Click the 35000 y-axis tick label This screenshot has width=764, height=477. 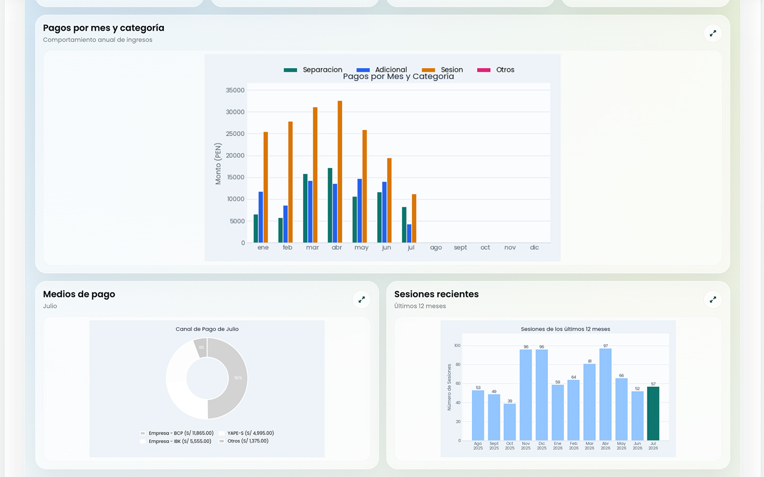(x=235, y=90)
